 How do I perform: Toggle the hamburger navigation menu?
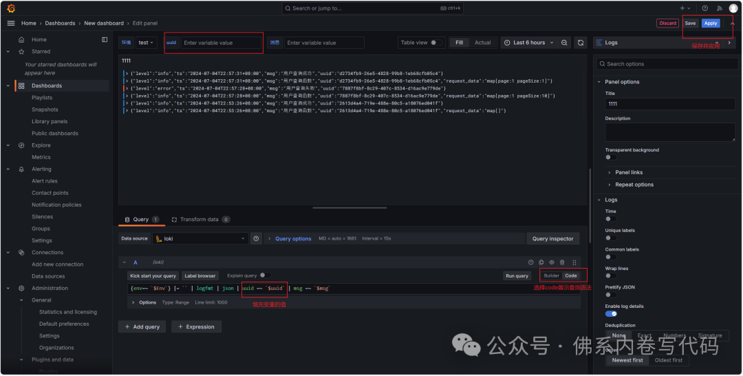[11, 23]
